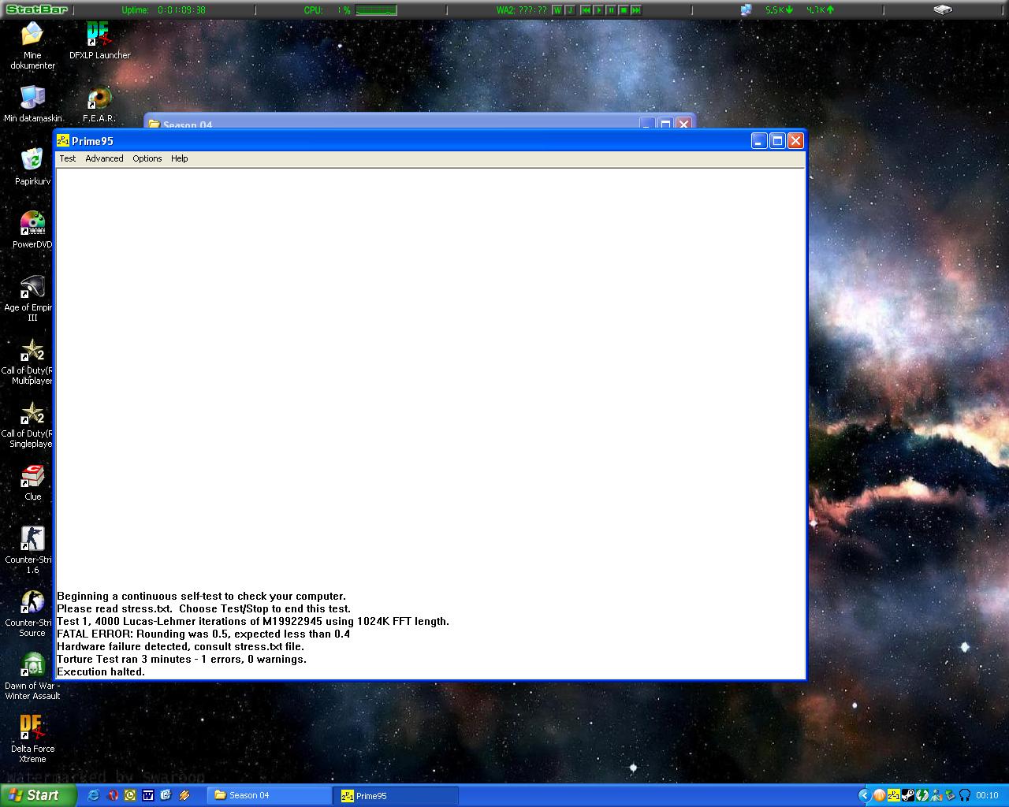Click the taskbar clock 00:10

click(x=987, y=795)
